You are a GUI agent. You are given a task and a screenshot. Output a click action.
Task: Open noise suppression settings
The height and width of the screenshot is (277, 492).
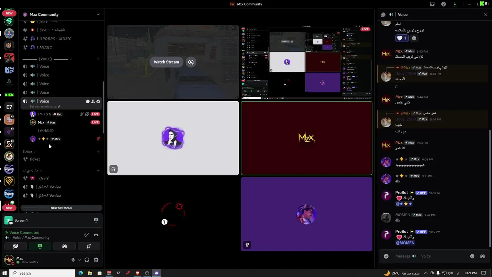click(87, 235)
